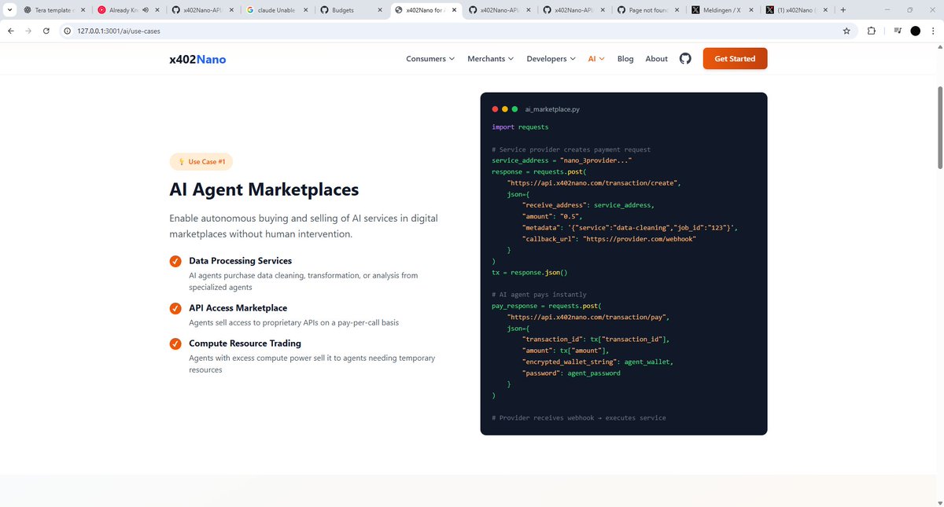Close the Meldingen / X tab
This screenshot has height=507, width=944.
750,10
